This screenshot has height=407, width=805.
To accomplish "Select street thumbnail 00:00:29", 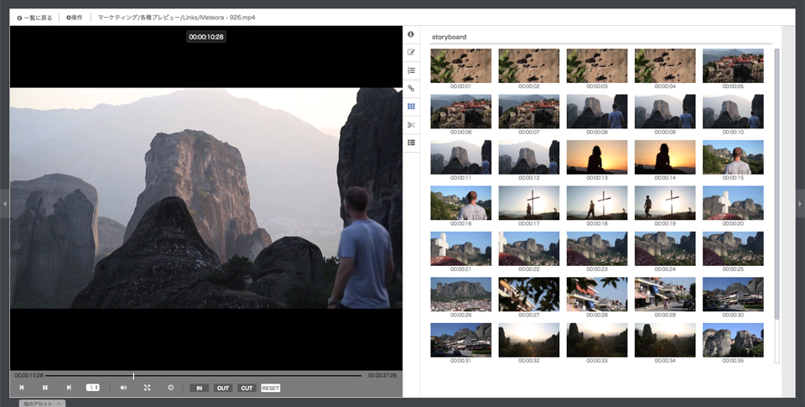I will pos(665,295).
